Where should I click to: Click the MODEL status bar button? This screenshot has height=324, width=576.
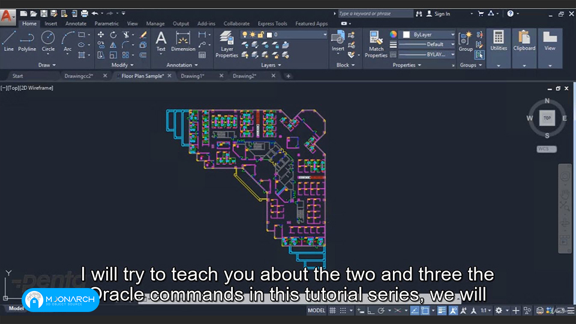pos(316,310)
